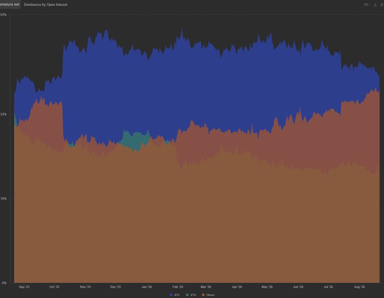
Task: Click the expand chart icon at top right
Action: [382, 5]
